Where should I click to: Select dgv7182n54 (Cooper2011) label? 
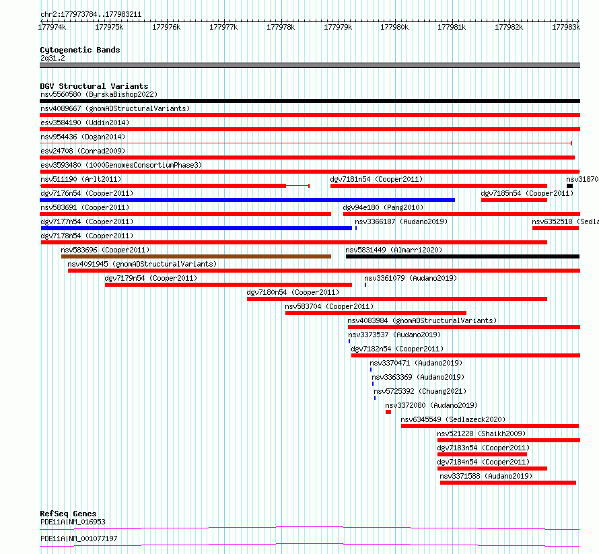click(397, 349)
